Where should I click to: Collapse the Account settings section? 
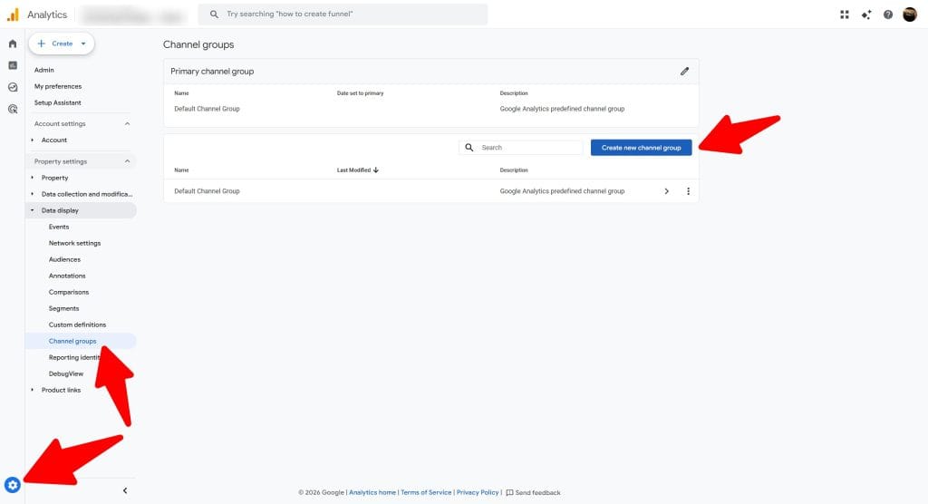(x=127, y=124)
